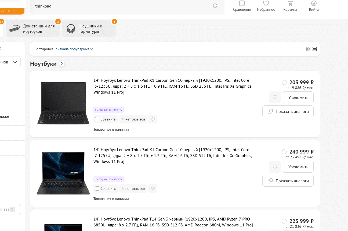Click the search field containing thinkpad
348x231 pixels.
coord(121,6)
